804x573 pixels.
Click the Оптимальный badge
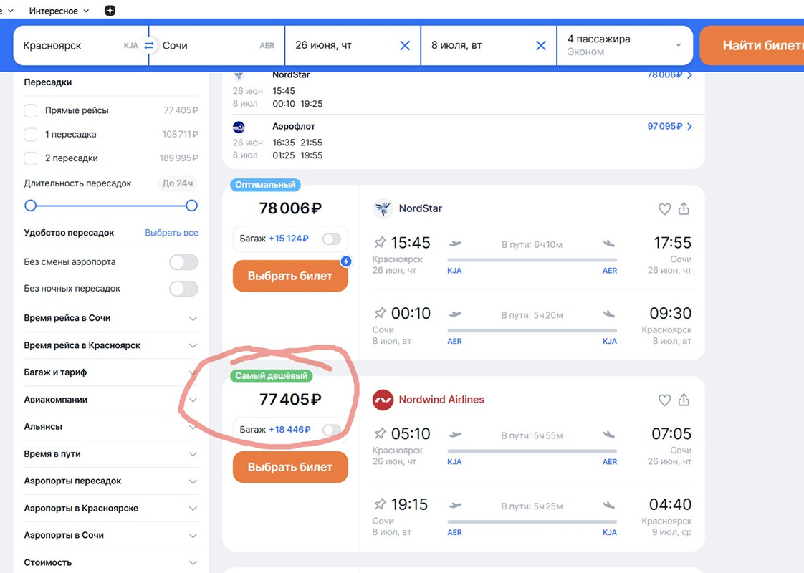click(x=266, y=185)
